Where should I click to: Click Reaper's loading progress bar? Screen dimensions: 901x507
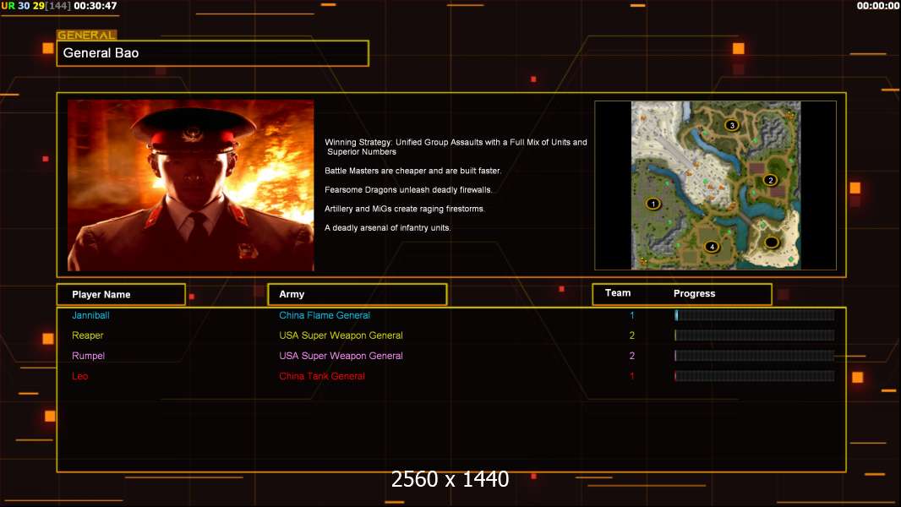click(x=755, y=335)
